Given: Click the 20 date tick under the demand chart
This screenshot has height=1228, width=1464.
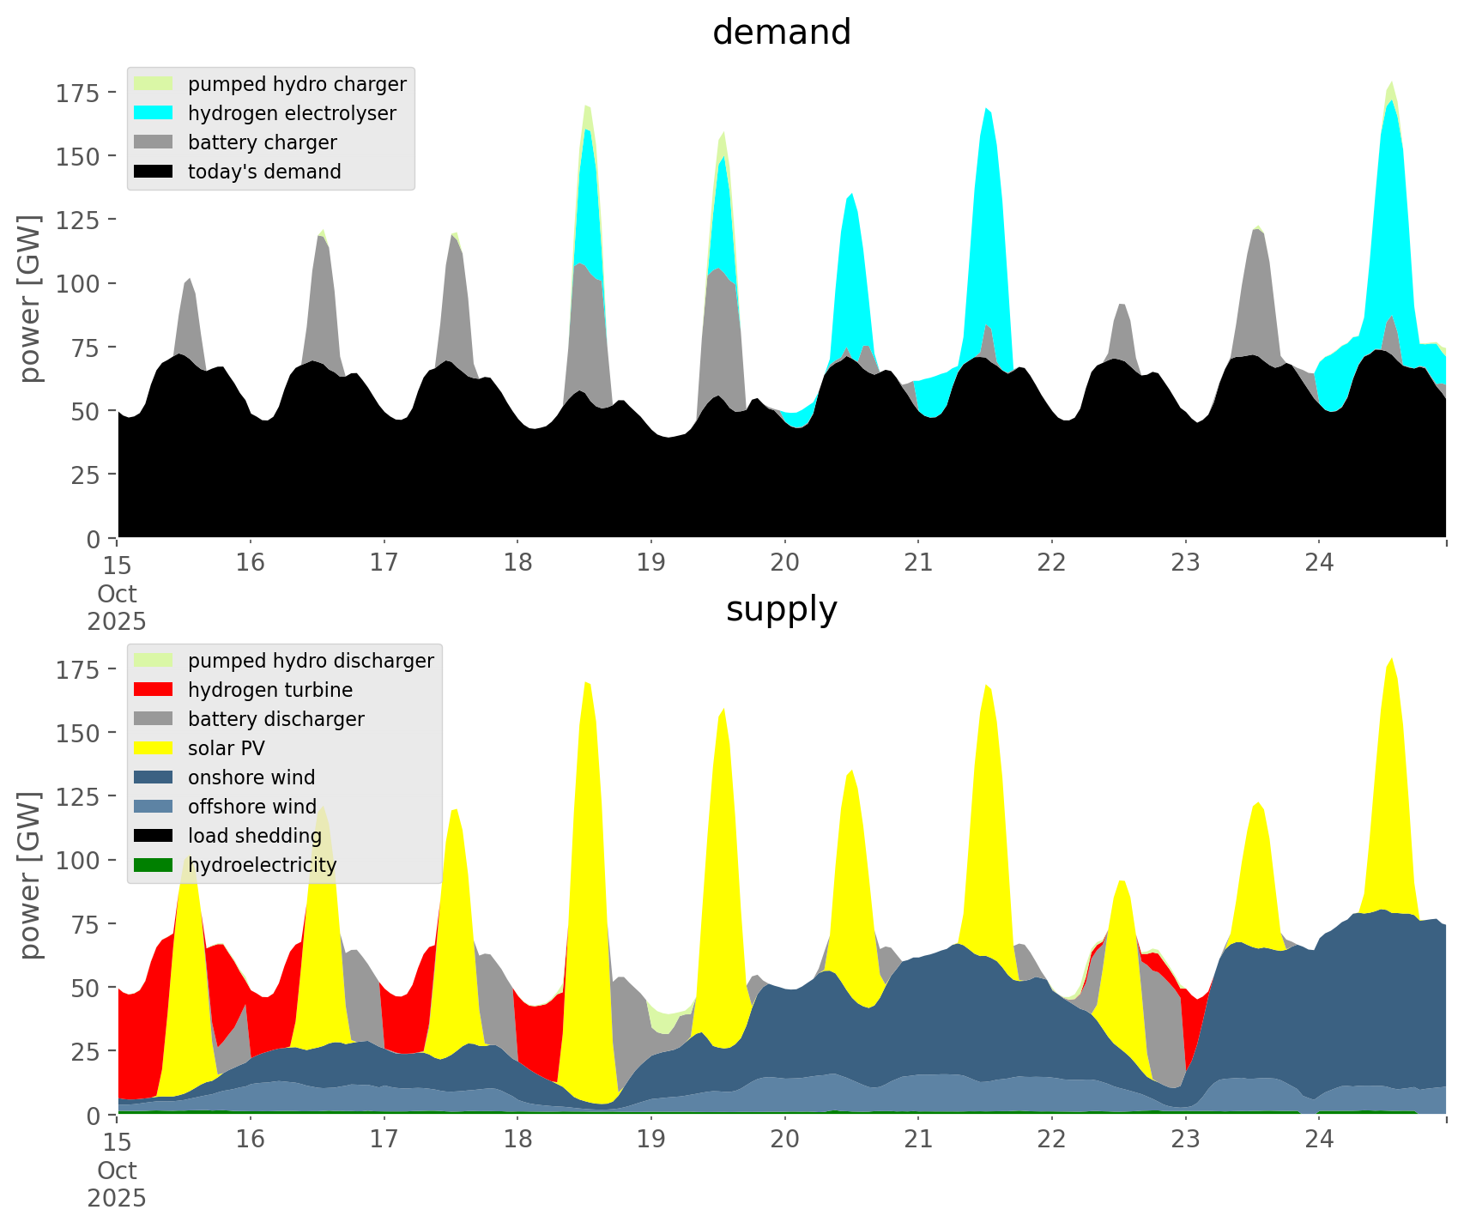Looking at the screenshot, I should 784,563.
